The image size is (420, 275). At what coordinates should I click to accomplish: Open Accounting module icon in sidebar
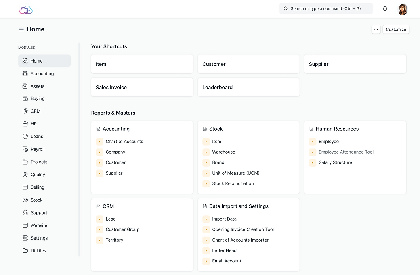tap(25, 74)
